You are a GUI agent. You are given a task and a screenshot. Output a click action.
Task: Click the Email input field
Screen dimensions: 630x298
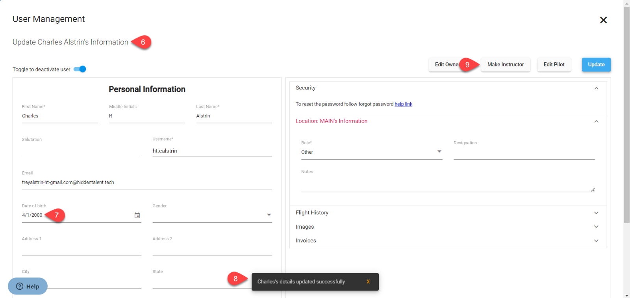(146, 183)
